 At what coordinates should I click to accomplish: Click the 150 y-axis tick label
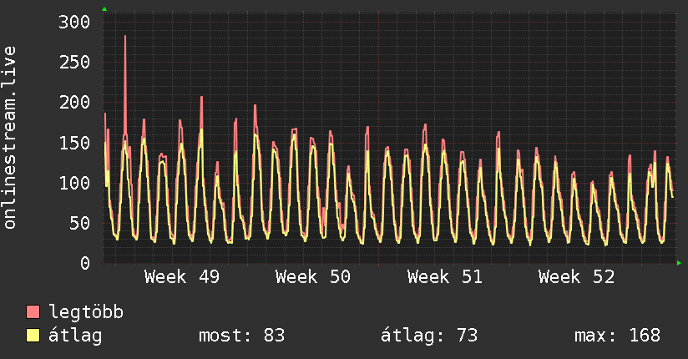(x=73, y=142)
